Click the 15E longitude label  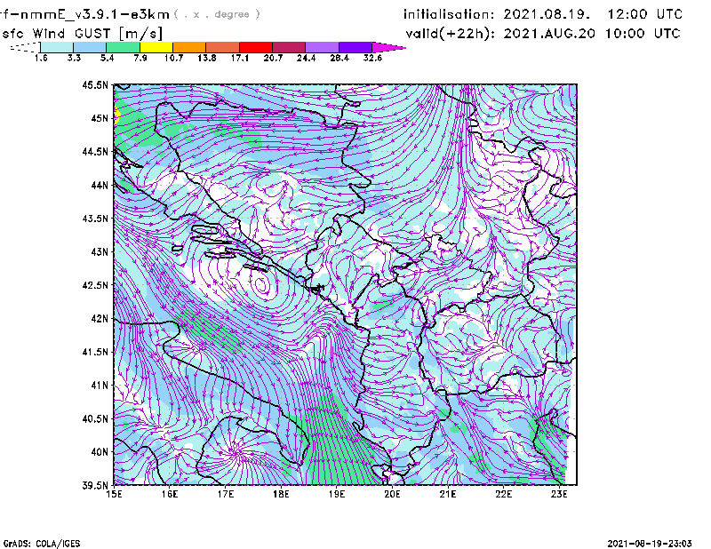click(x=114, y=494)
